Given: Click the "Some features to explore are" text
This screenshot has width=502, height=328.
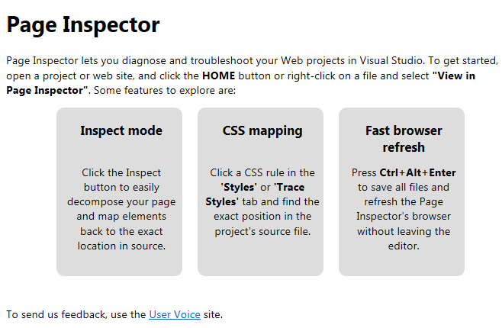Looking at the screenshot, I should pos(165,90).
